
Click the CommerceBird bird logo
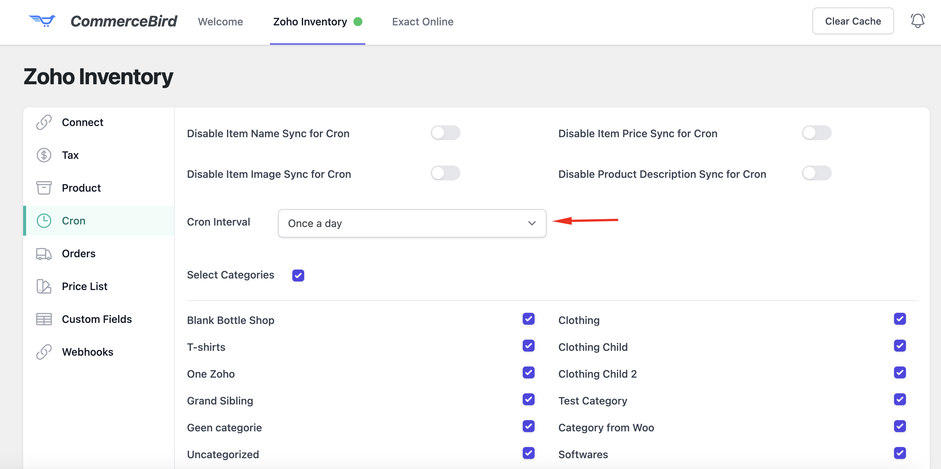coord(42,21)
